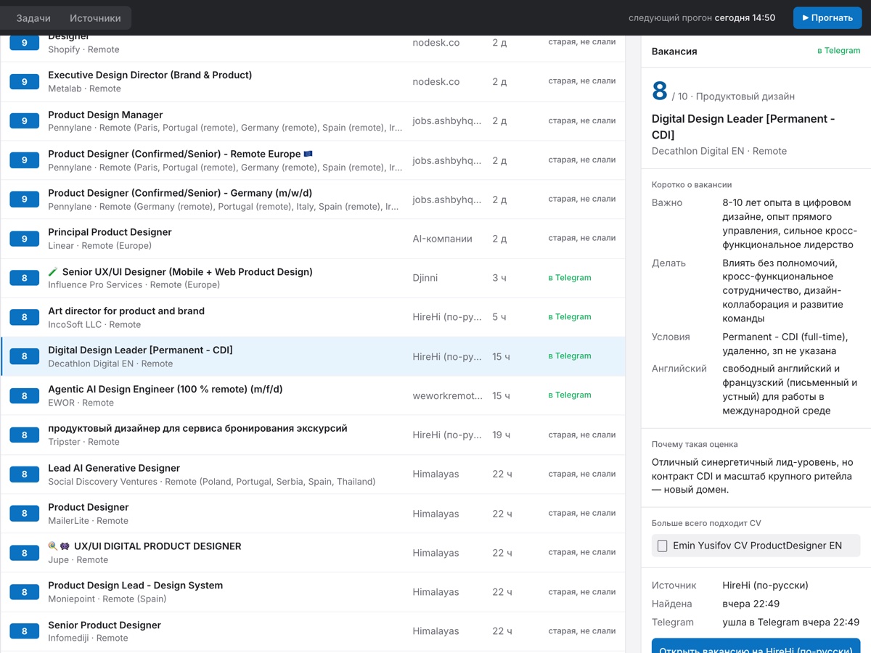Click the следующий прогон сегодня 14:50 text
The width and height of the screenshot is (871, 653).
point(702,18)
